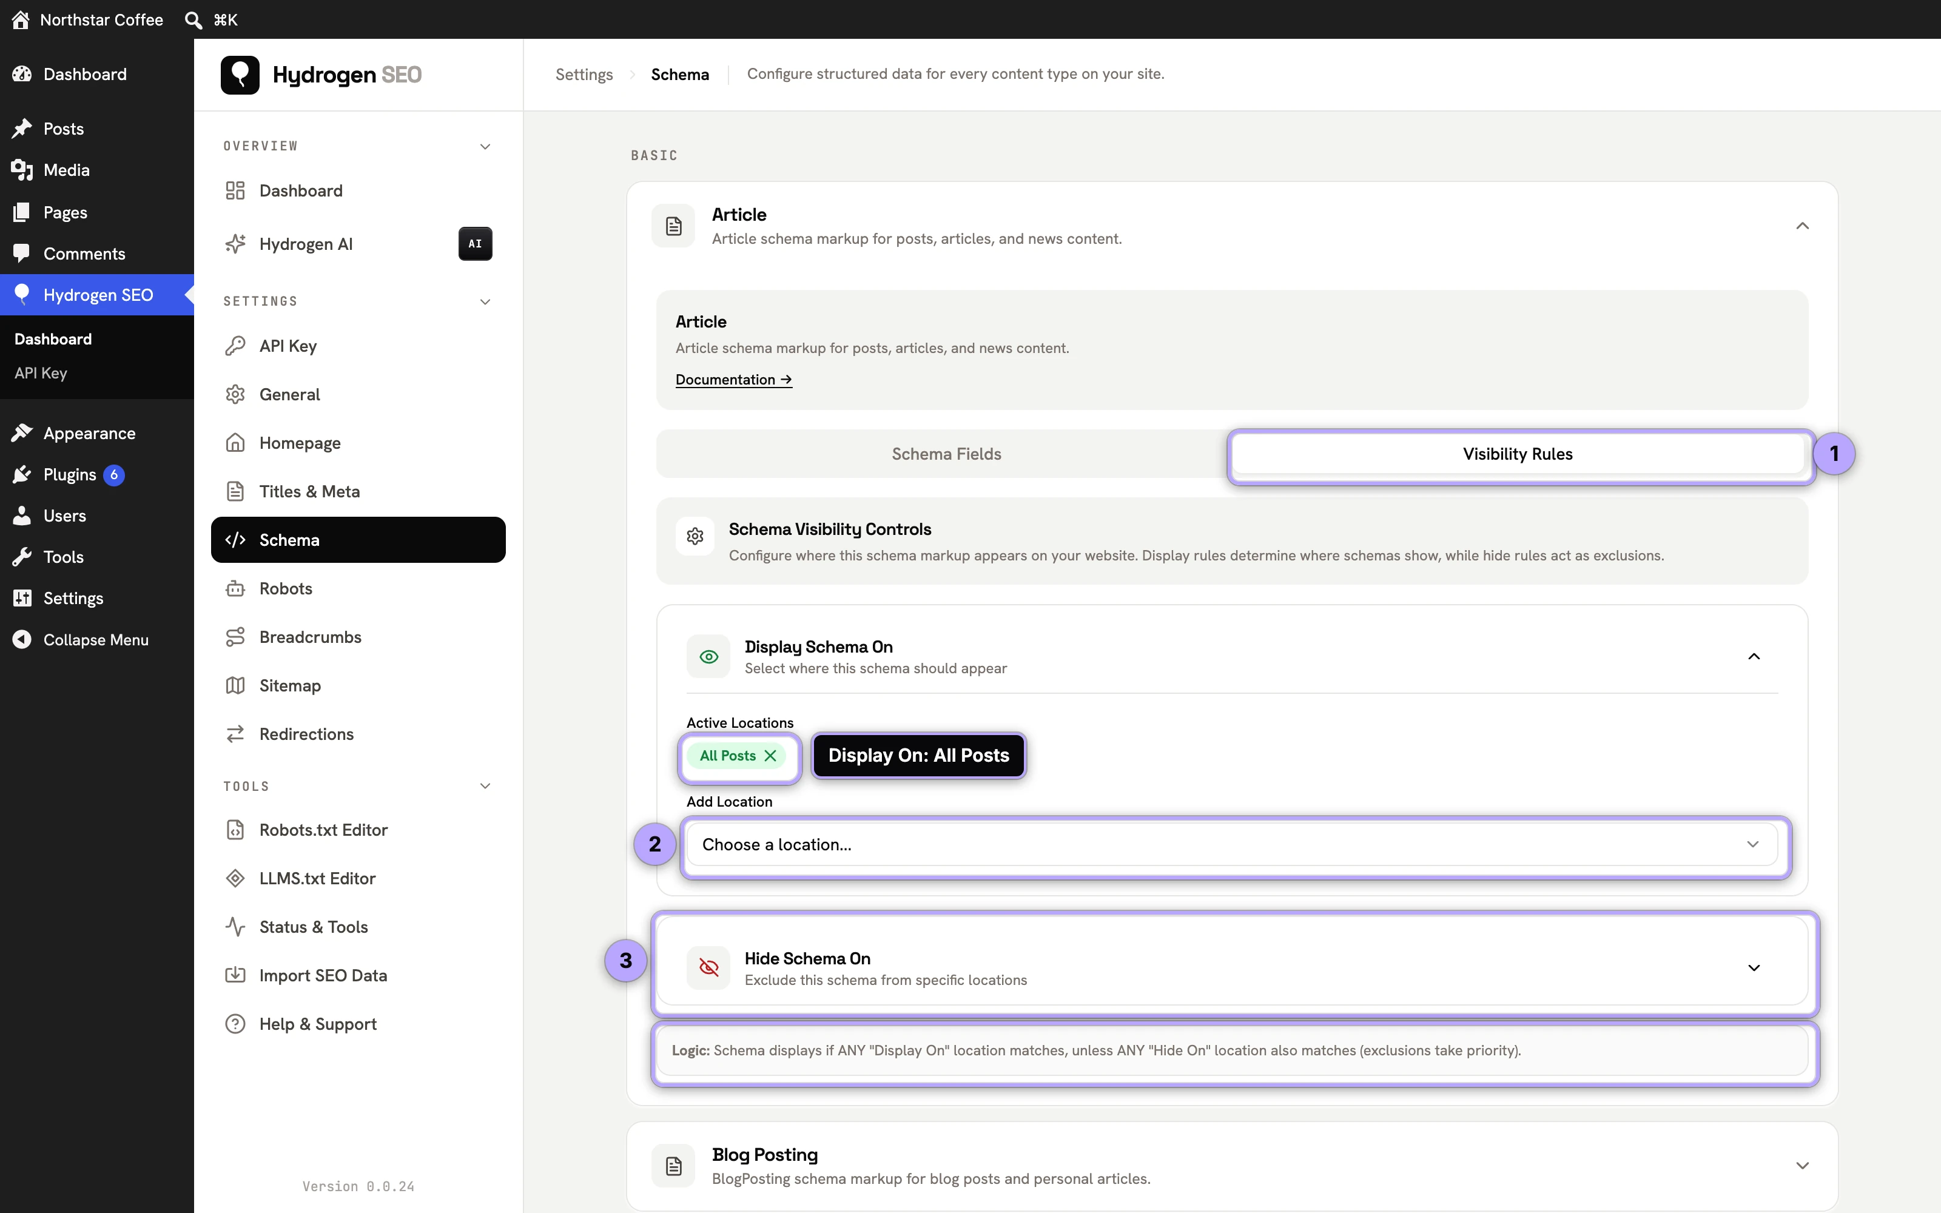Screen dimensions: 1941x1213
Task: Click the Settings breadcrumb link
Action: (584, 74)
